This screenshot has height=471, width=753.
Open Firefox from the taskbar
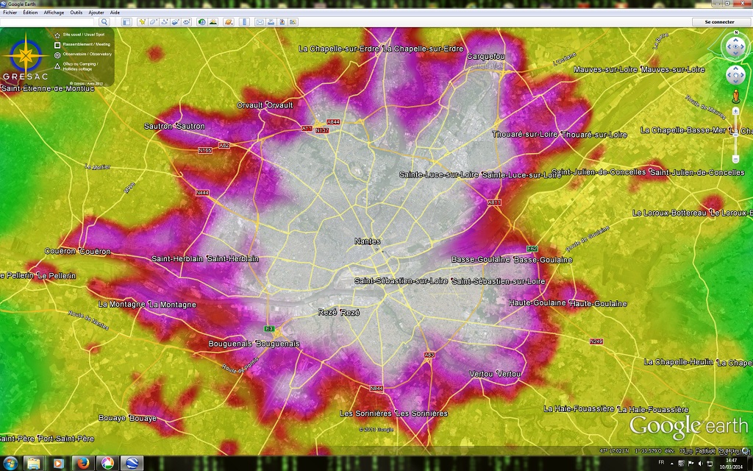pos(83,464)
